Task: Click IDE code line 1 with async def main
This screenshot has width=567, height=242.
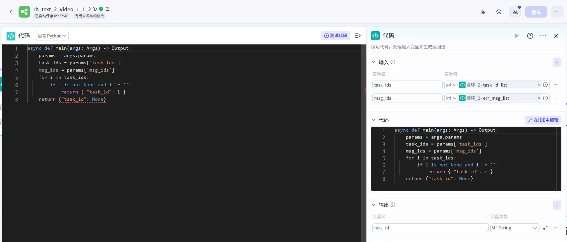Action: click(80, 48)
